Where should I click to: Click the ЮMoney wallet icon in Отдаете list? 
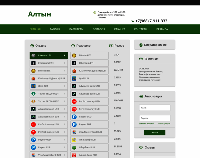pos(33,78)
